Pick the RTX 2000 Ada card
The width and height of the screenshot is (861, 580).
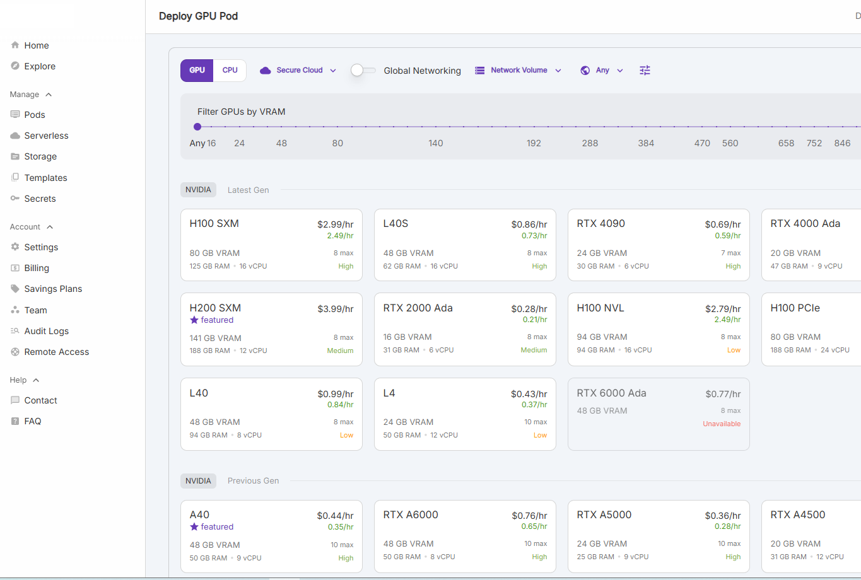point(465,329)
